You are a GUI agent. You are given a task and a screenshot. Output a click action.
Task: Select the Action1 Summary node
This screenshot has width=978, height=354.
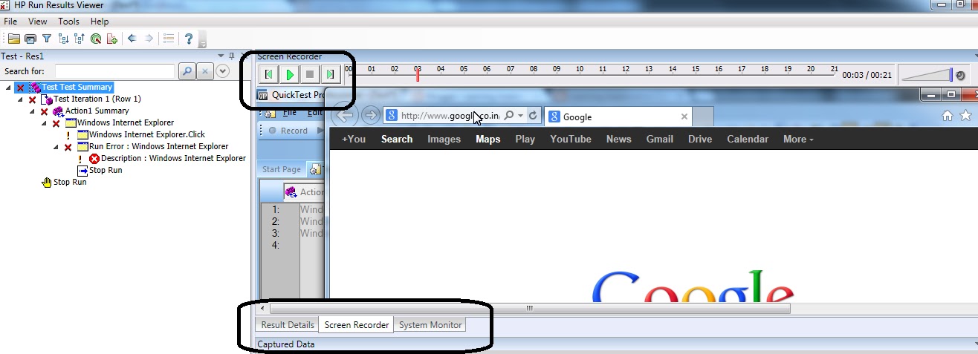click(97, 111)
